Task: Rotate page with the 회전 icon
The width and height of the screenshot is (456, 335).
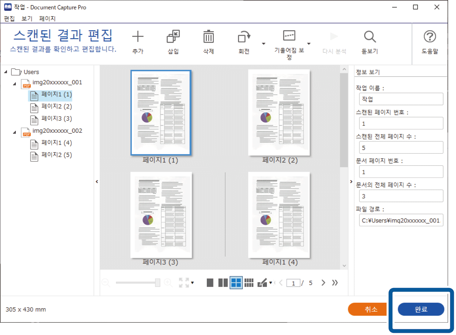Action: [244, 37]
